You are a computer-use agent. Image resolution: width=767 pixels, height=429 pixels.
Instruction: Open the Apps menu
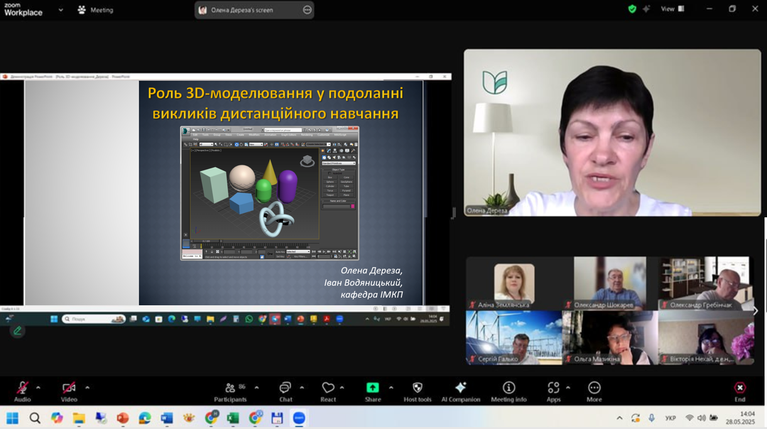pyautogui.click(x=553, y=391)
